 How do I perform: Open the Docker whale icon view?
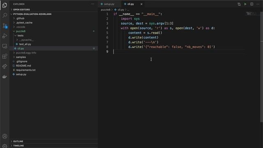pyautogui.click(x=5, y=77)
